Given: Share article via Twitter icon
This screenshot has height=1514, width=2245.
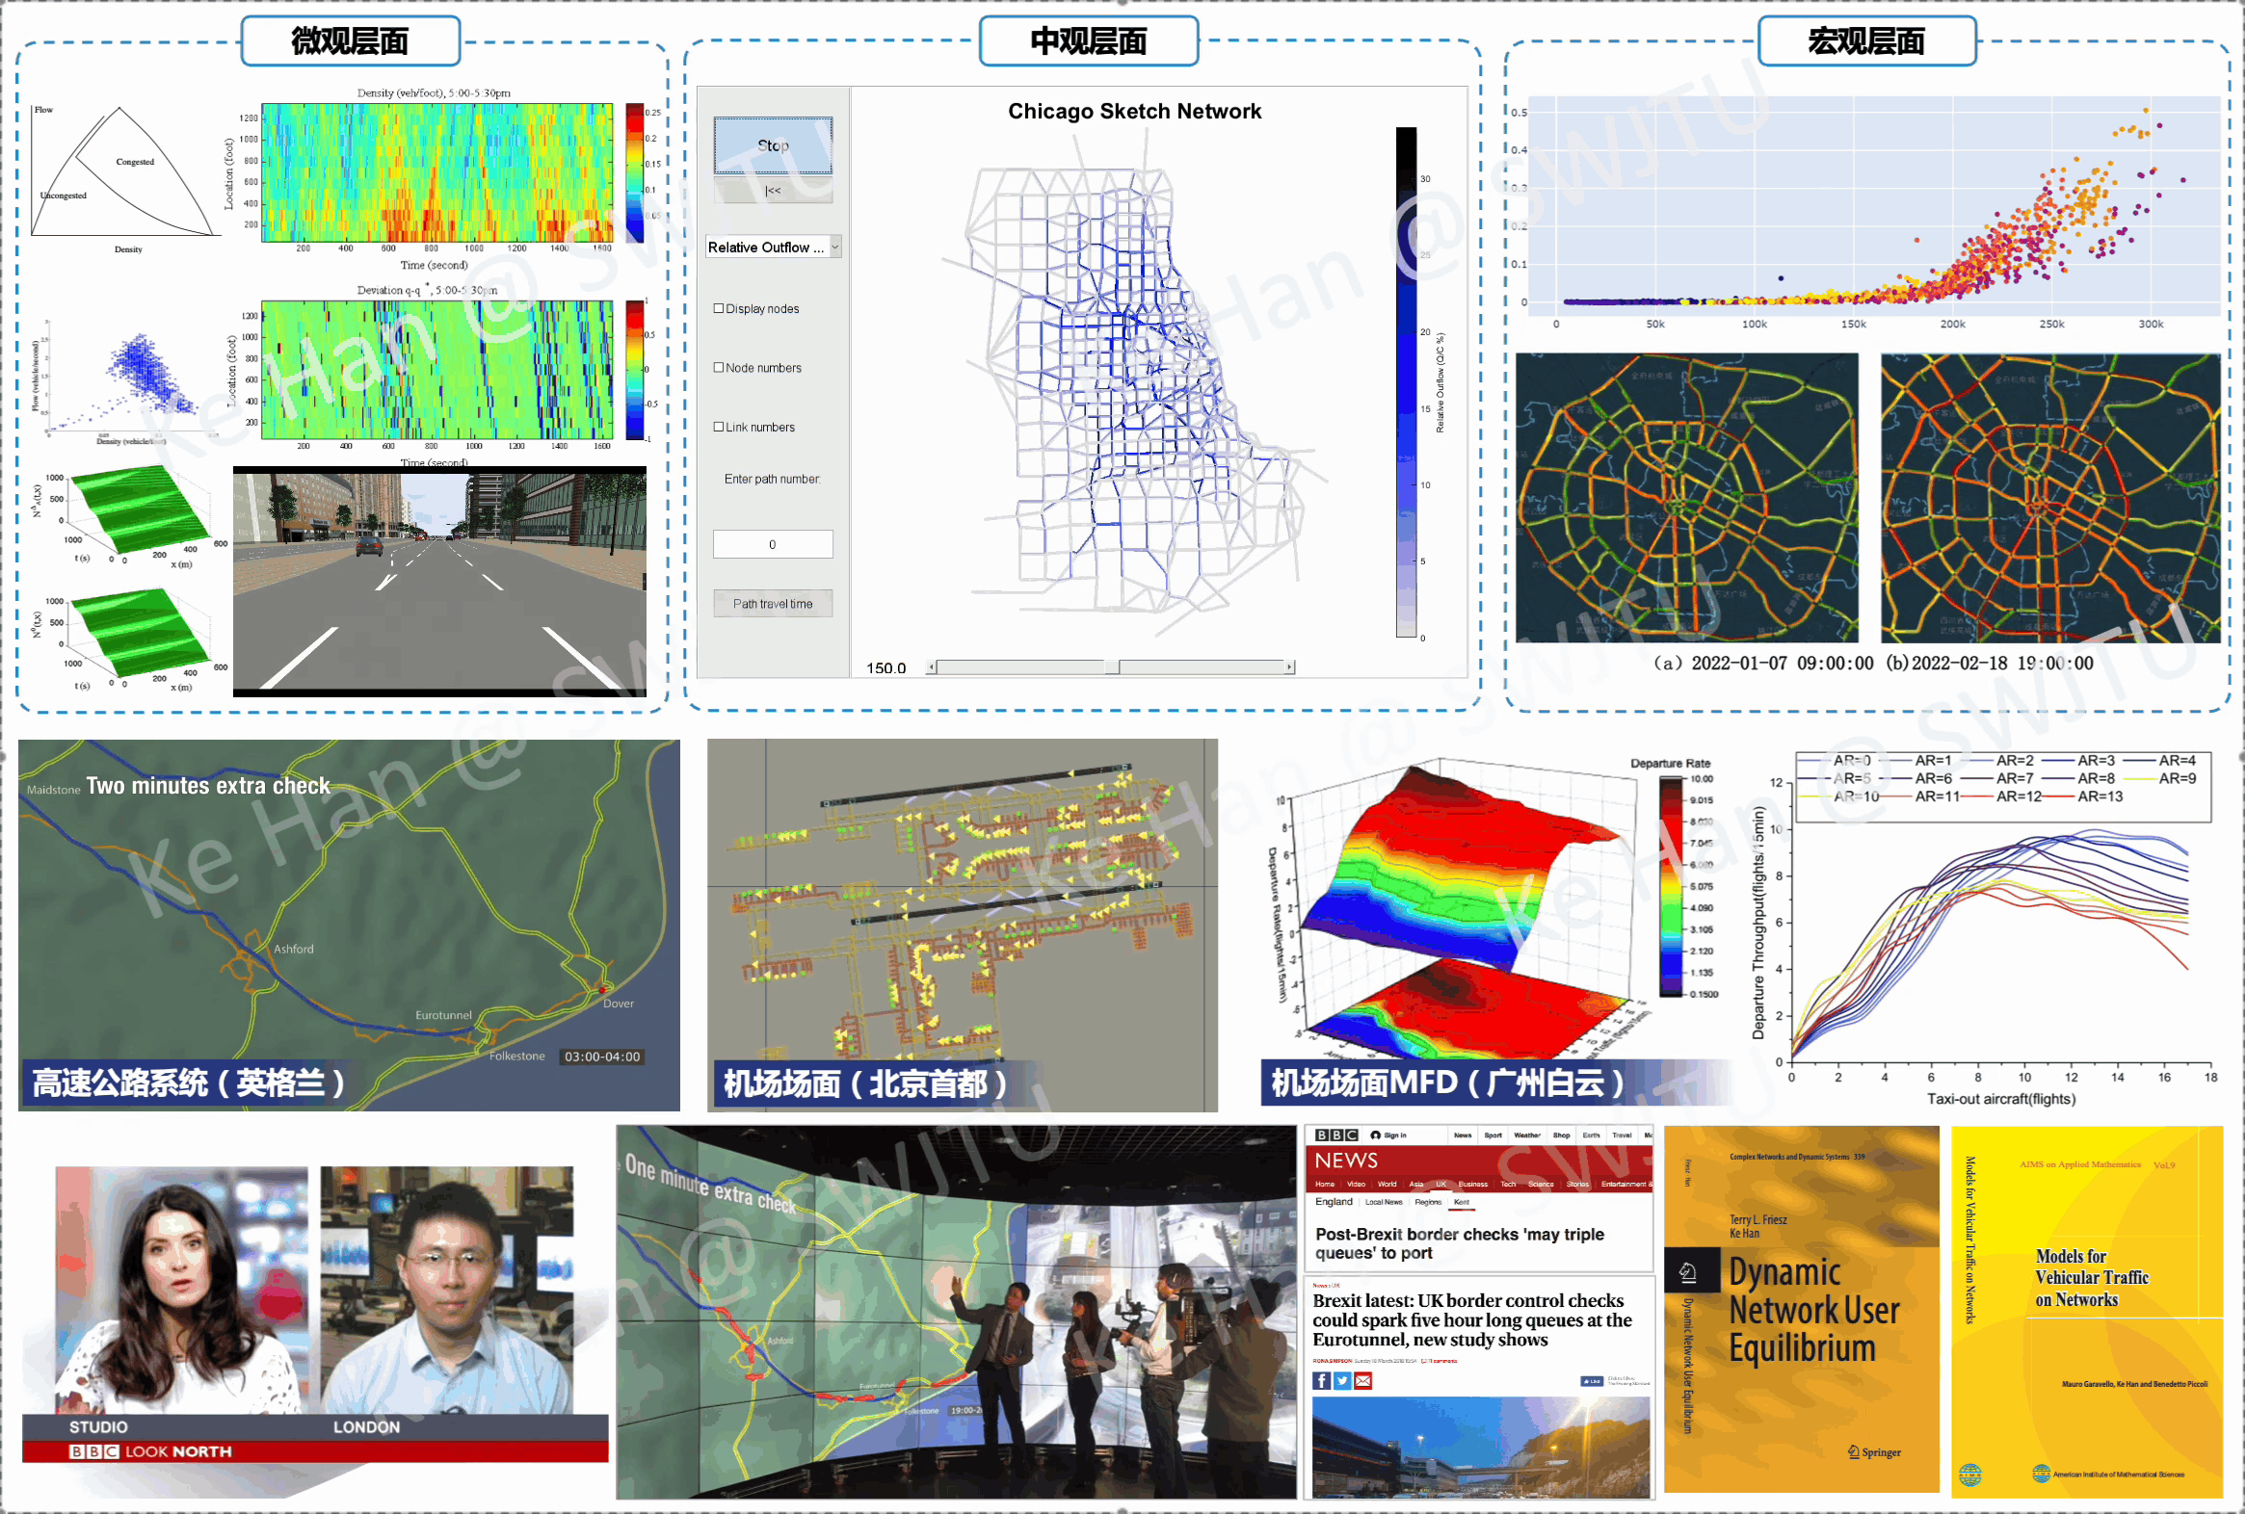Looking at the screenshot, I should (1342, 1381).
